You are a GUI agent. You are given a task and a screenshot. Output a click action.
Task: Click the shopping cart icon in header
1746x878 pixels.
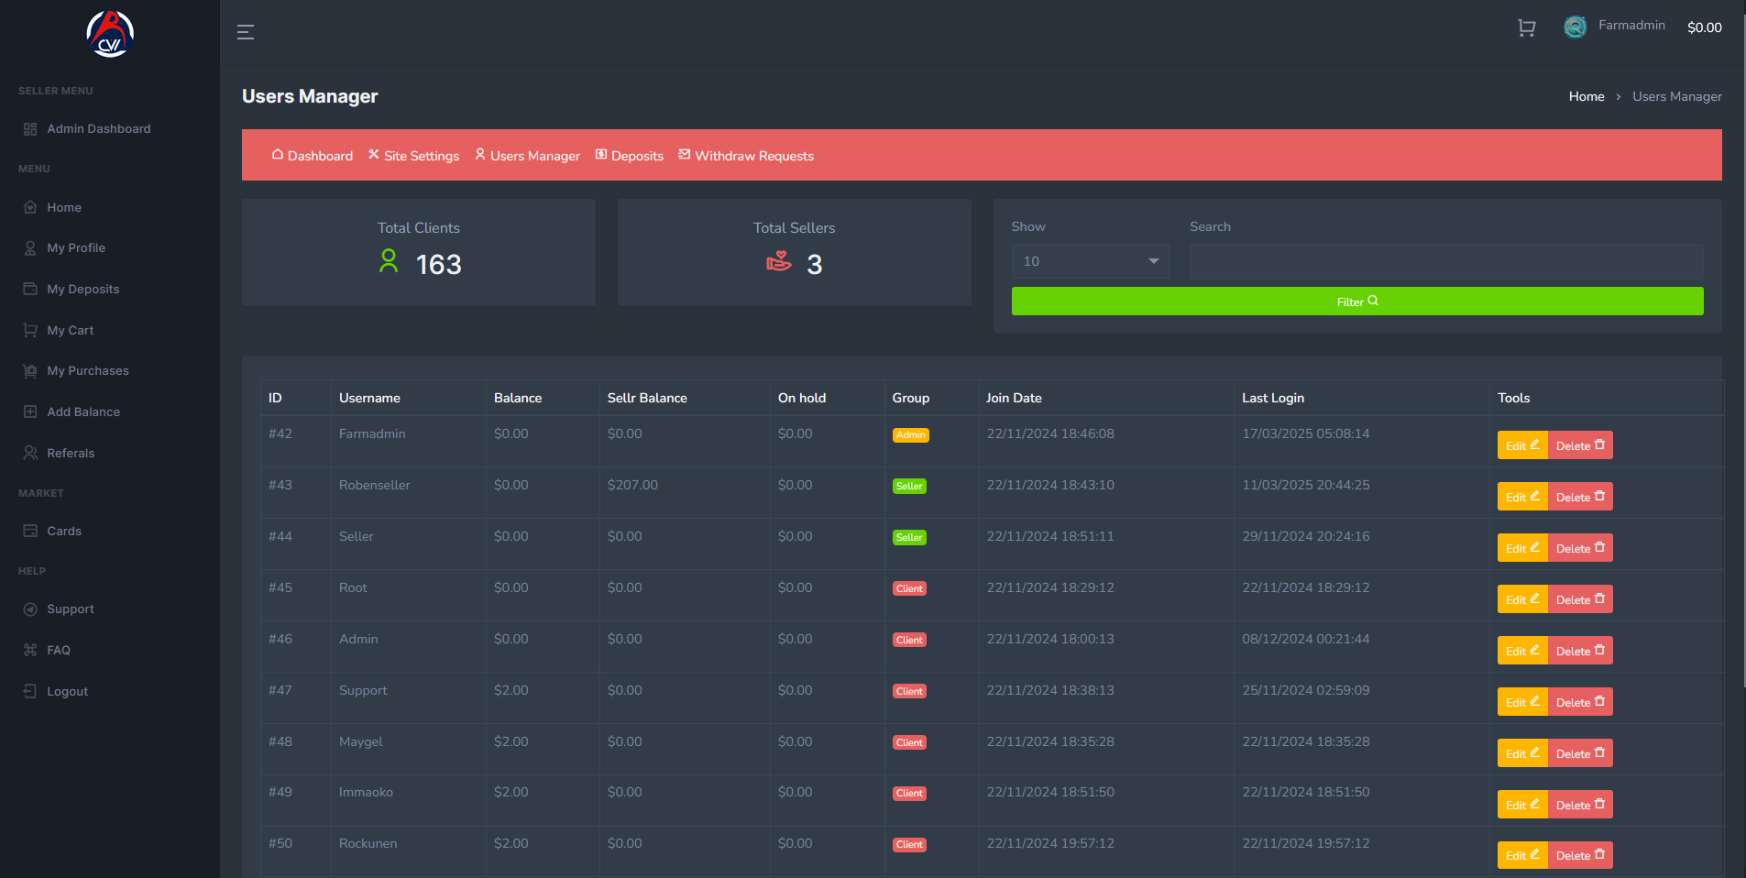(x=1526, y=27)
